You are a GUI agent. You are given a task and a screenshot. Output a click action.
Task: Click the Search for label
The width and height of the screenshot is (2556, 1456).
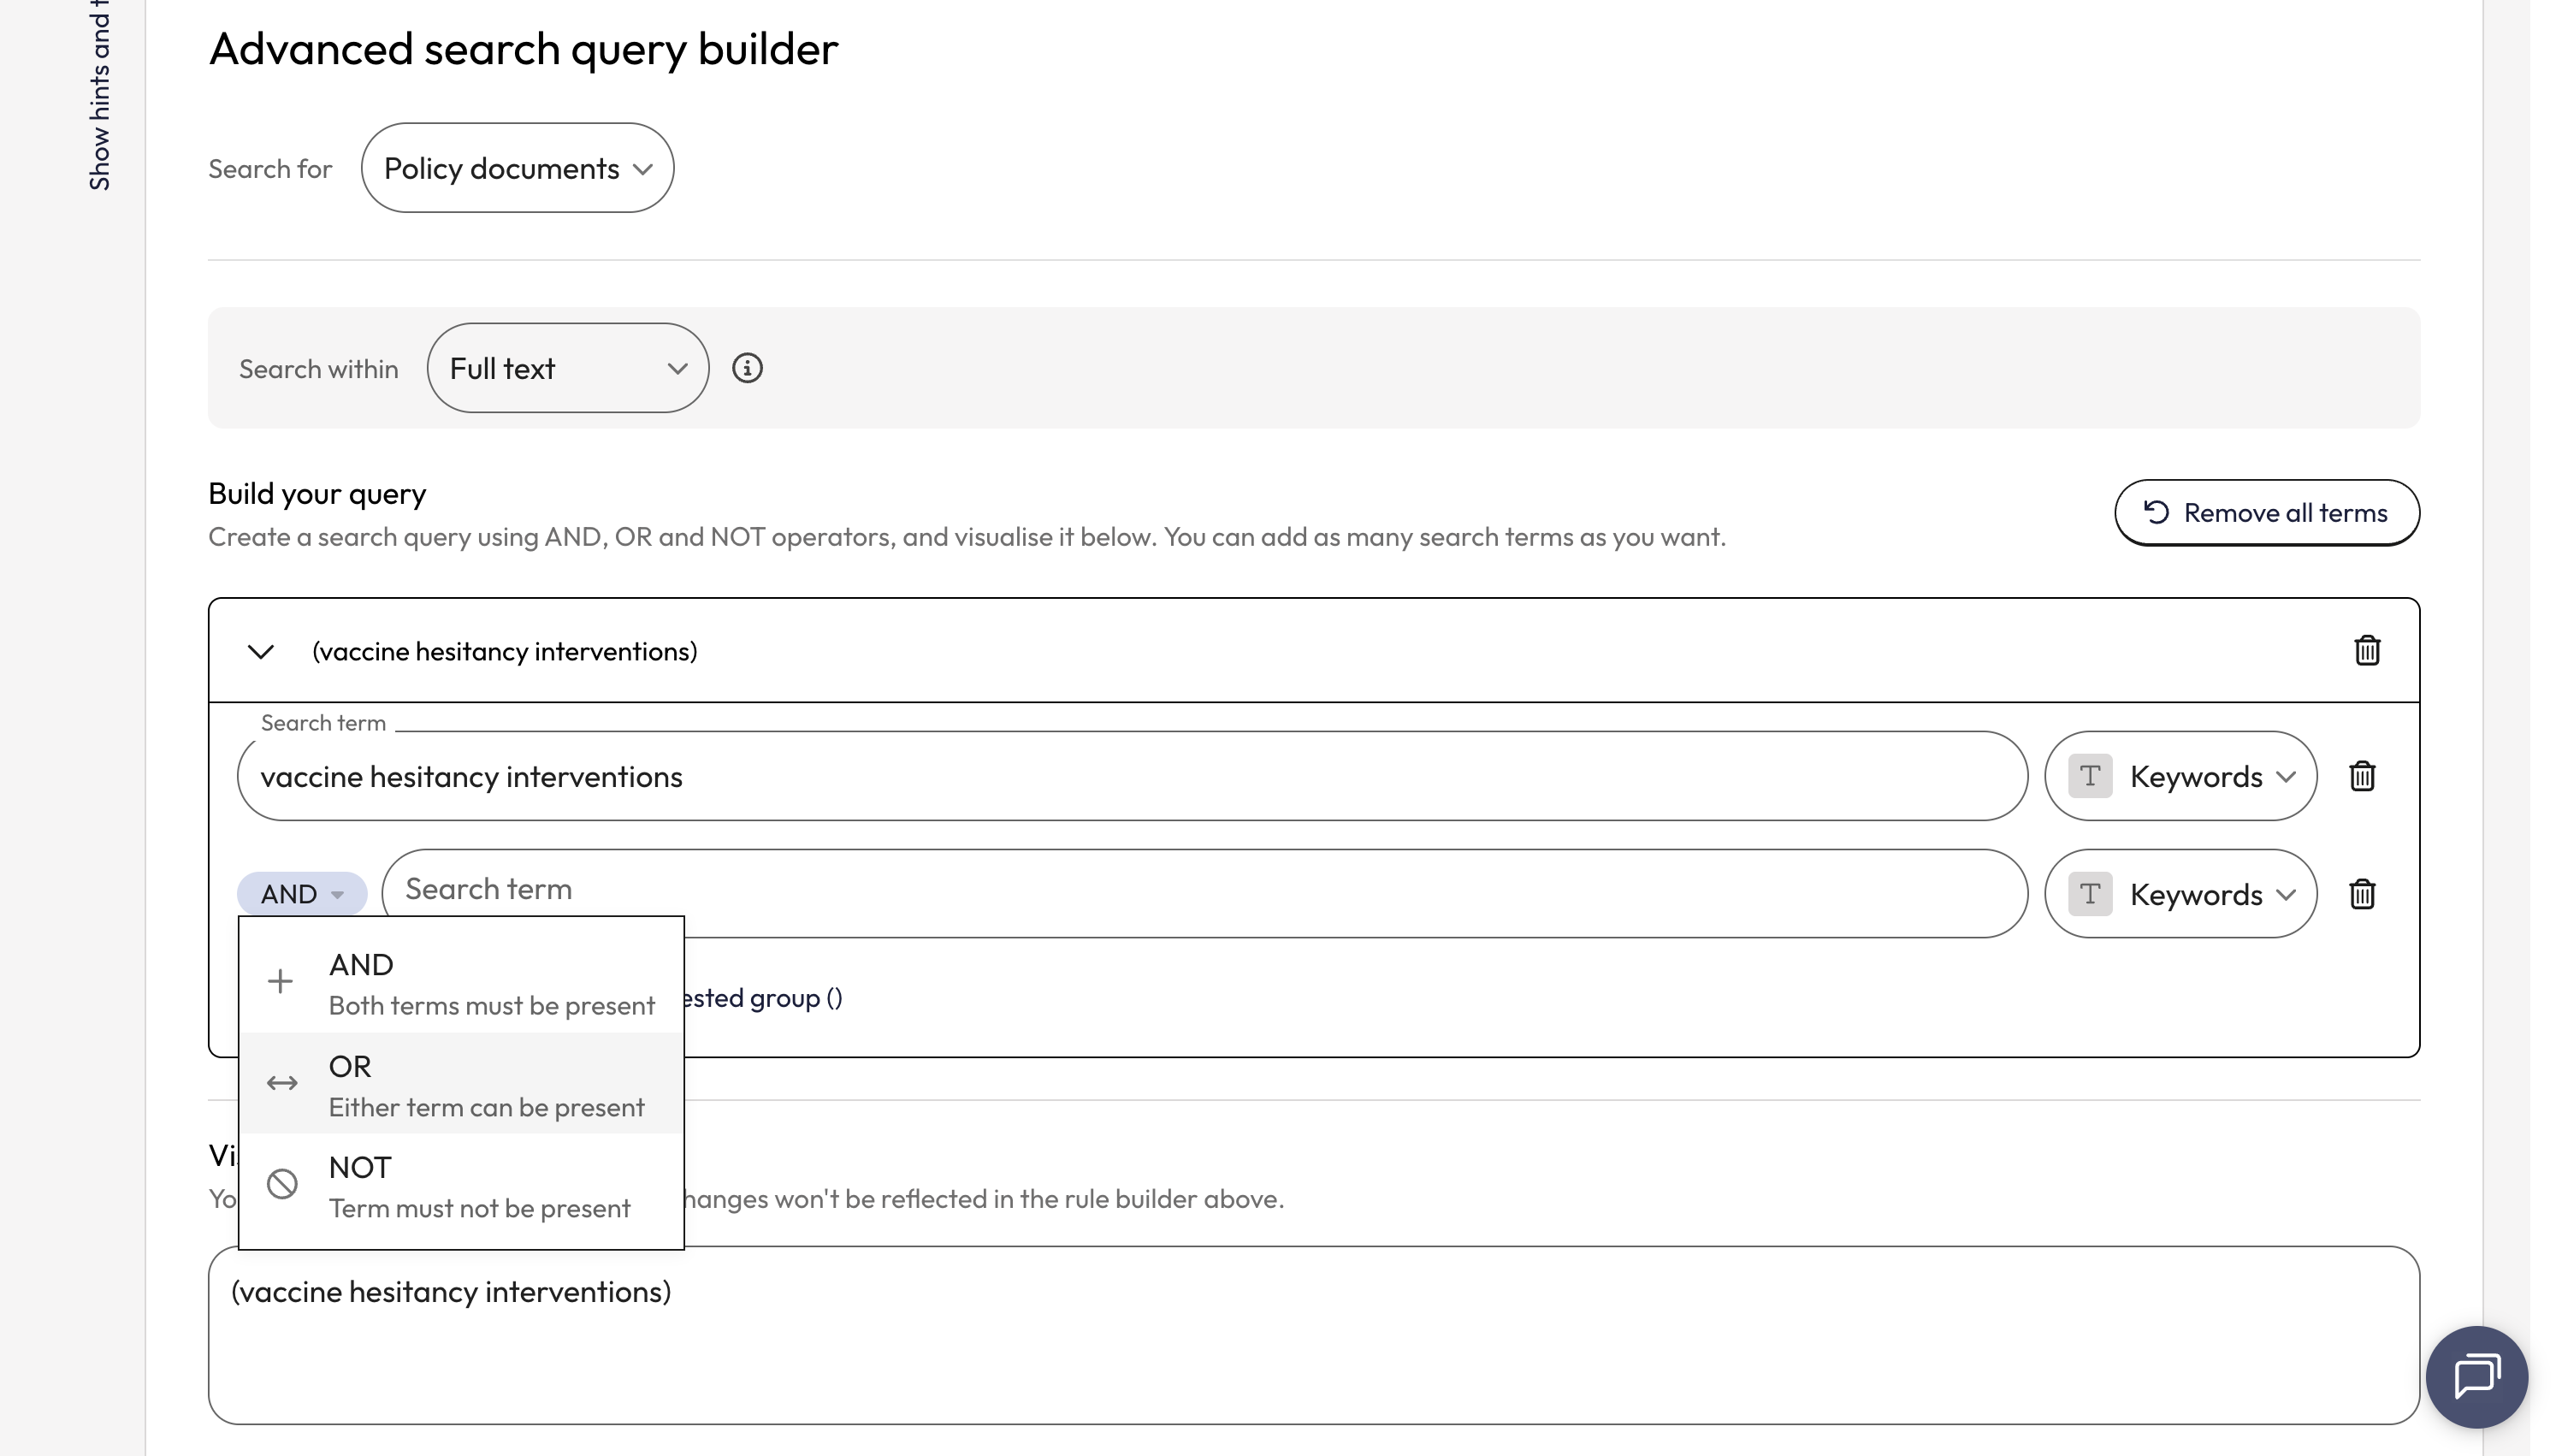coord(270,169)
